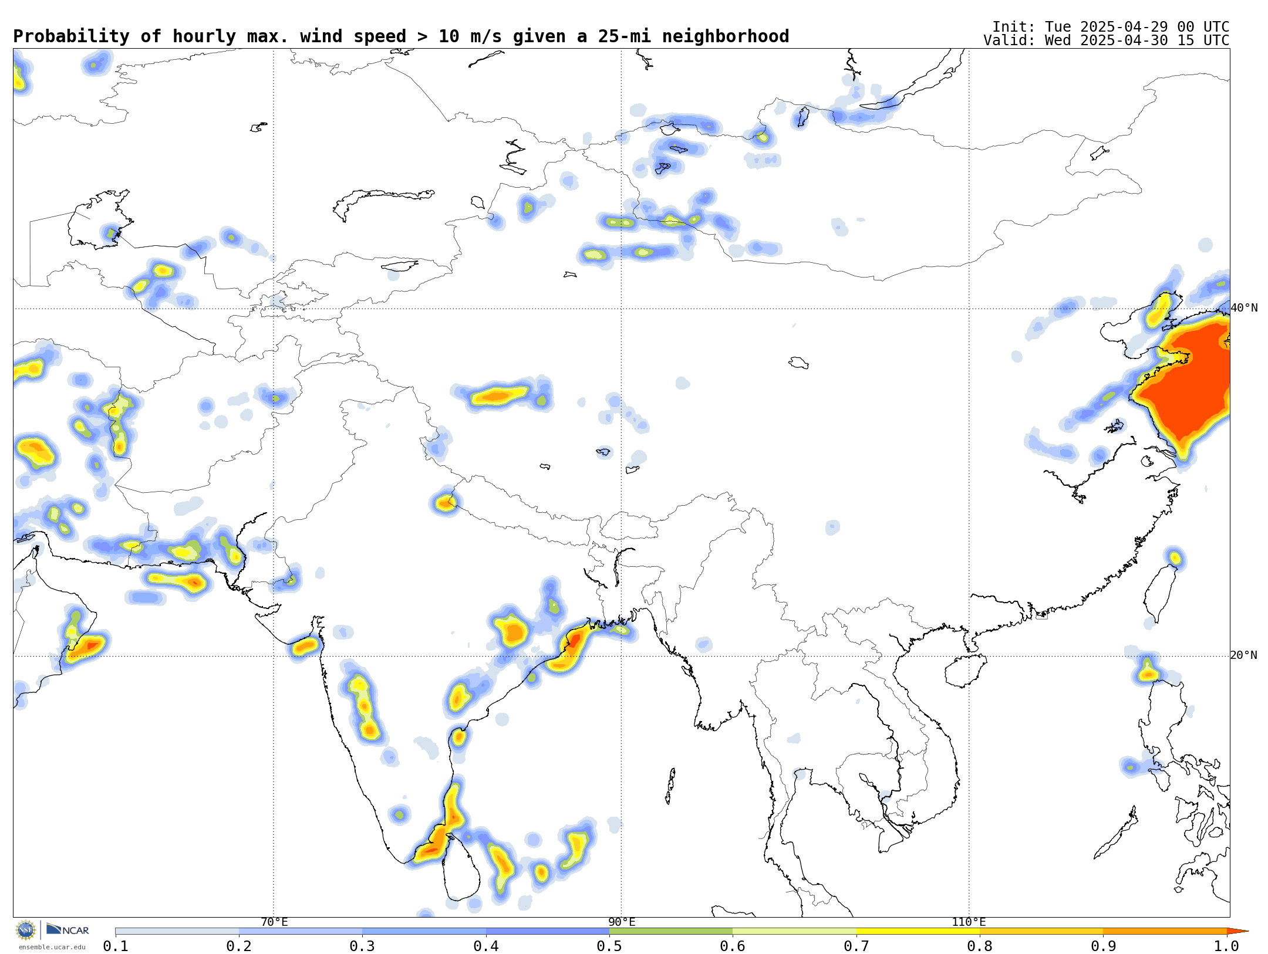The height and width of the screenshot is (954, 1268).
Task: Click the plot title about wind speed probability
Action: tap(401, 36)
